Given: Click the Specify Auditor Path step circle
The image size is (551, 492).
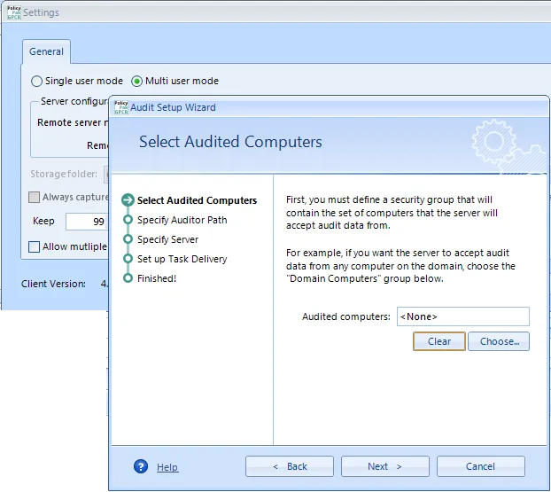Looking at the screenshot, I should (x=128, y=220).
